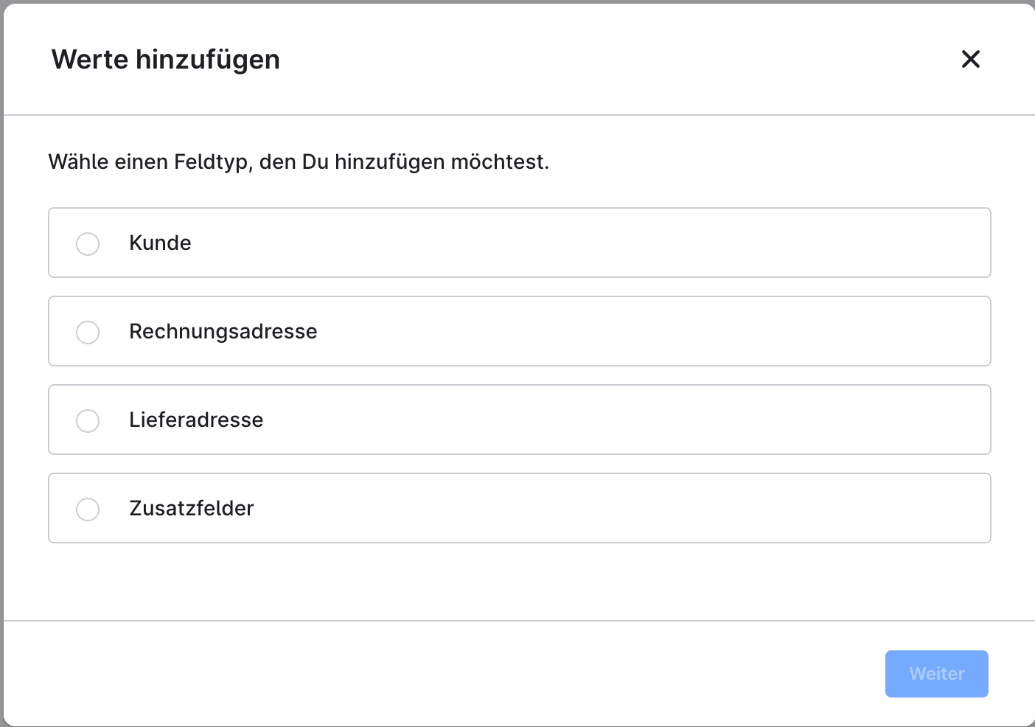Click the dimmed backdrop outside dialog
1035x727 pixels.
pyautogui.click(x=1, y=369)
